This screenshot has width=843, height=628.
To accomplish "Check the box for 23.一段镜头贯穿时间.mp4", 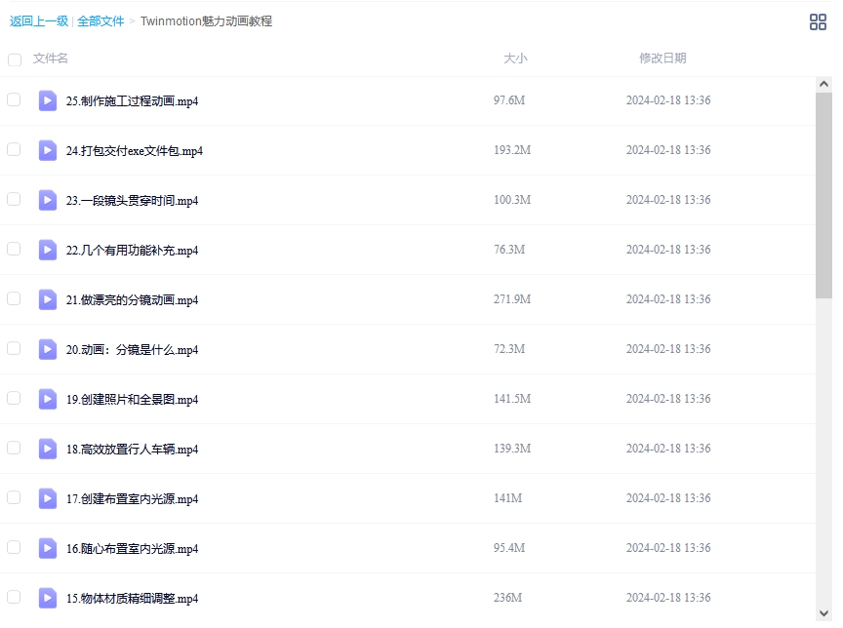I will [14, 199].
